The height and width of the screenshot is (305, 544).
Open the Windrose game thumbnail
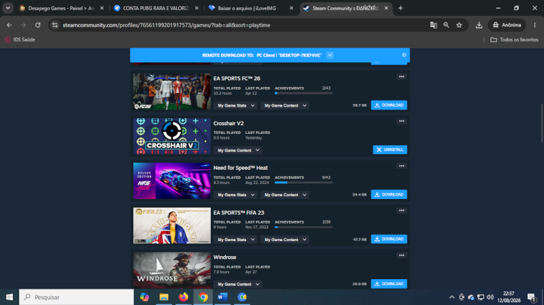[x=172, y=270]
